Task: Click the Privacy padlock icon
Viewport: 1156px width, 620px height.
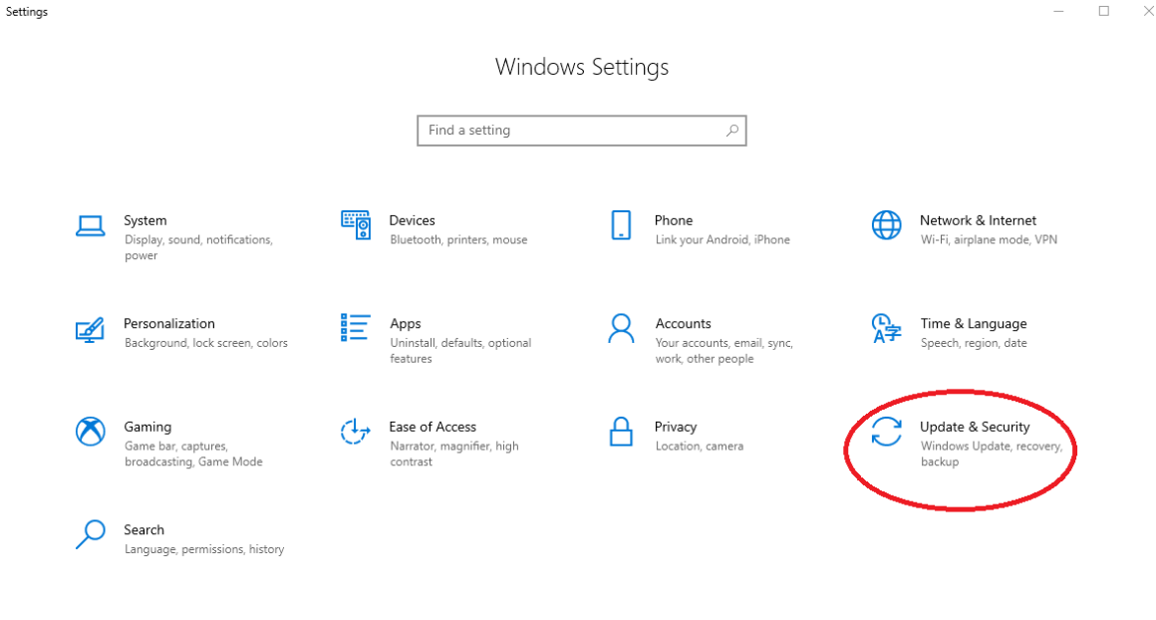Action: pos(621,433)
